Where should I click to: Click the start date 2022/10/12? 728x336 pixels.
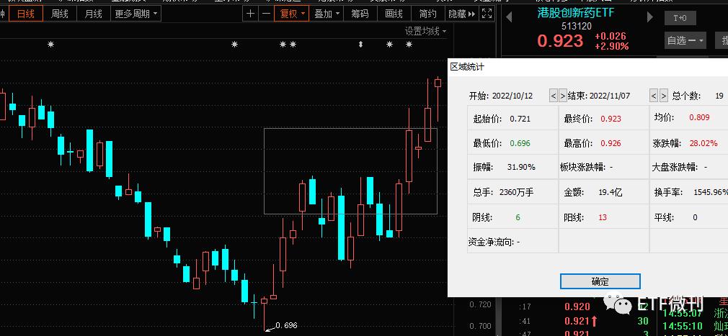point(512,96)
